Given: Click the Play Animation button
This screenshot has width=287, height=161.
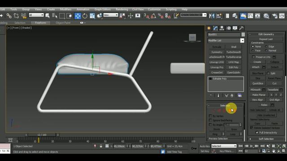Looking at the screenshot, I should (252, 146).
